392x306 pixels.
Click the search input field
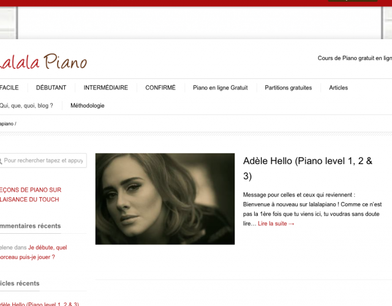(x=43, y=160)
